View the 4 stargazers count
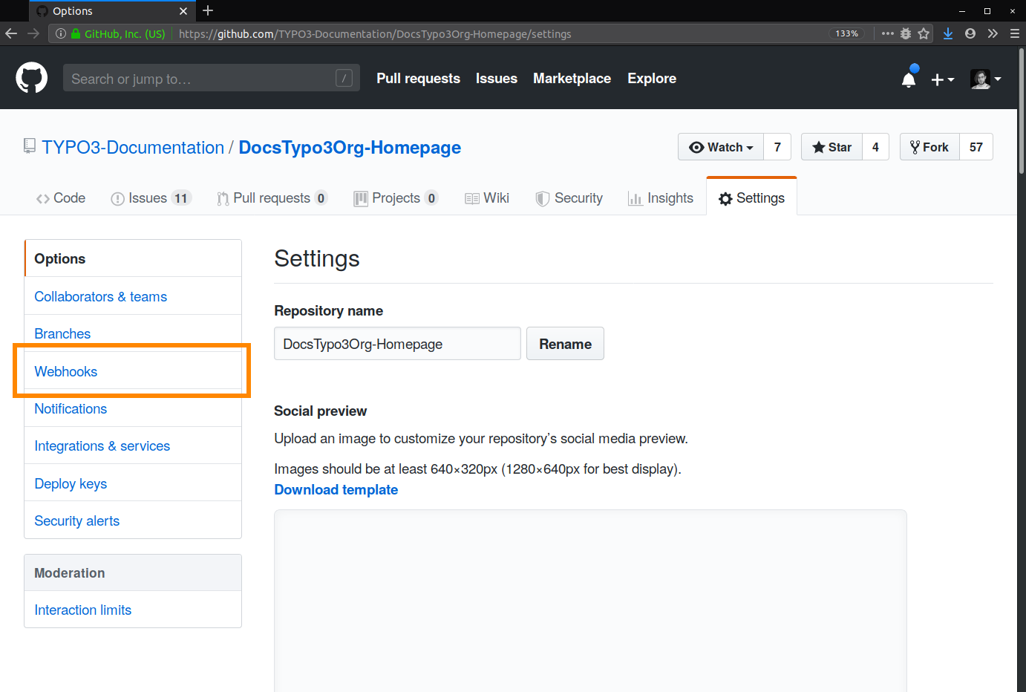The image size is (1026, 692). click(x=875, y=147)
